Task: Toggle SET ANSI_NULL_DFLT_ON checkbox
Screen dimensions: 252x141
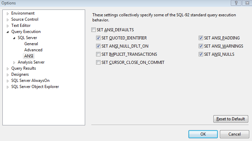Action: point(98,46)
